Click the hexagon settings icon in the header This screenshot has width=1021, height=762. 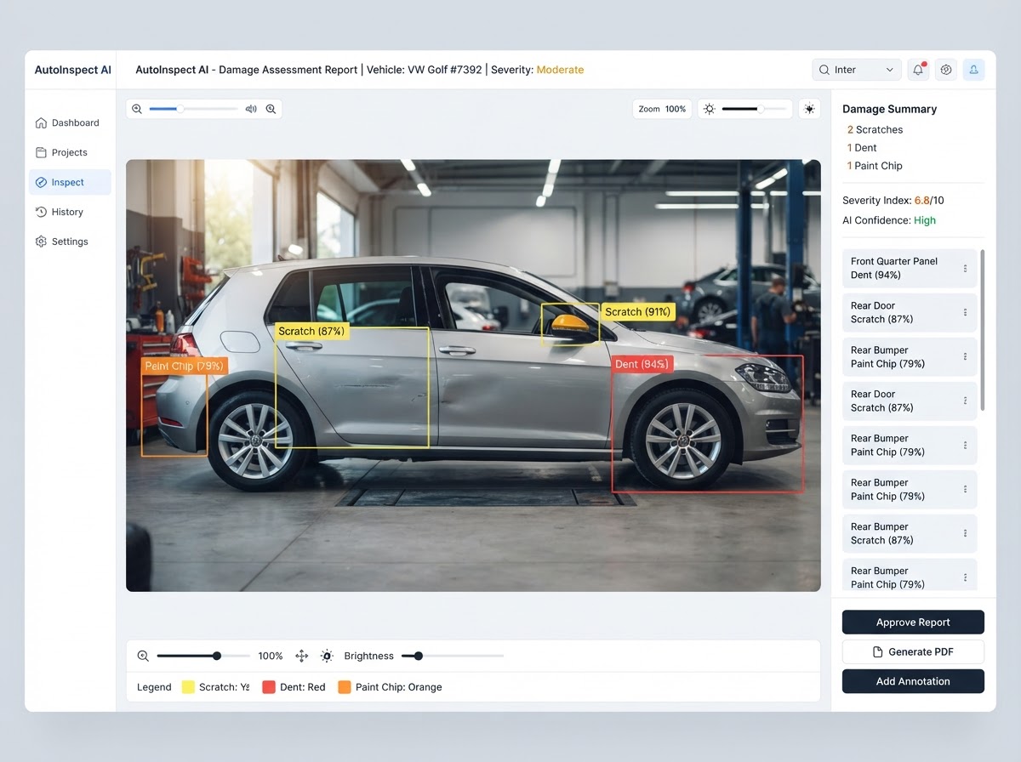pos(946,70)
